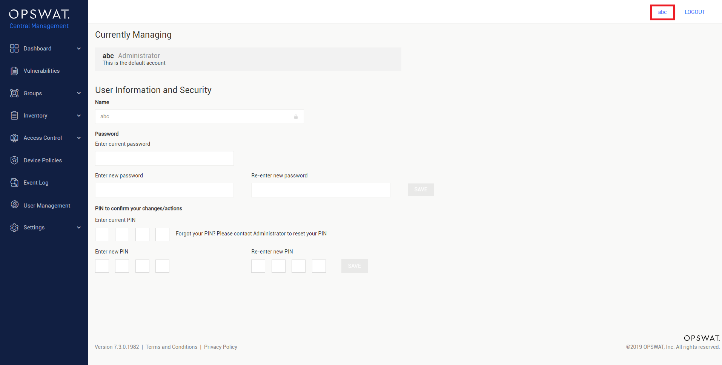Click the User Management person icon
Viewport: 722px width, 365px height.
14,205
